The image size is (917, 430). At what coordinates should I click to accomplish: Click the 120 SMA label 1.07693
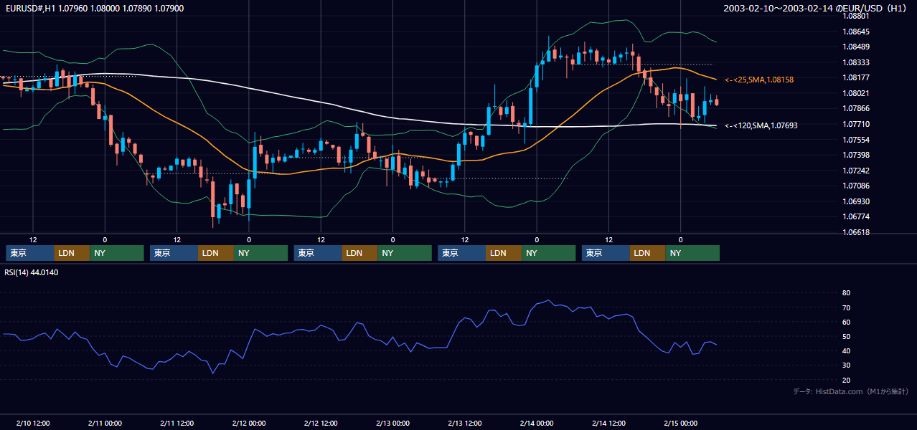click(761, 125)
